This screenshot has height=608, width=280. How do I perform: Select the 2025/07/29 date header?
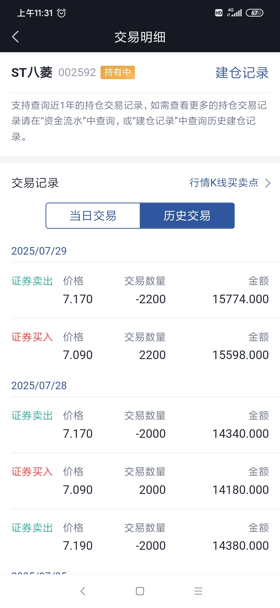(x=39, y=251)
